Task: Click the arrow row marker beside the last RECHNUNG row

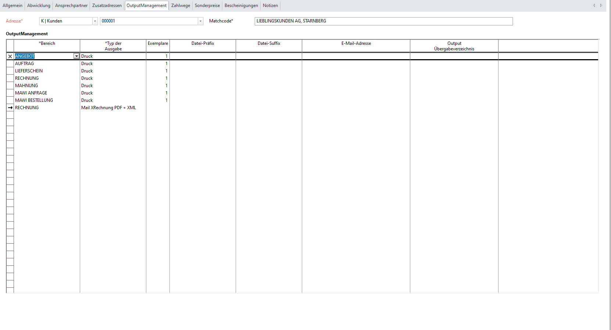Action: click(10, 108)
